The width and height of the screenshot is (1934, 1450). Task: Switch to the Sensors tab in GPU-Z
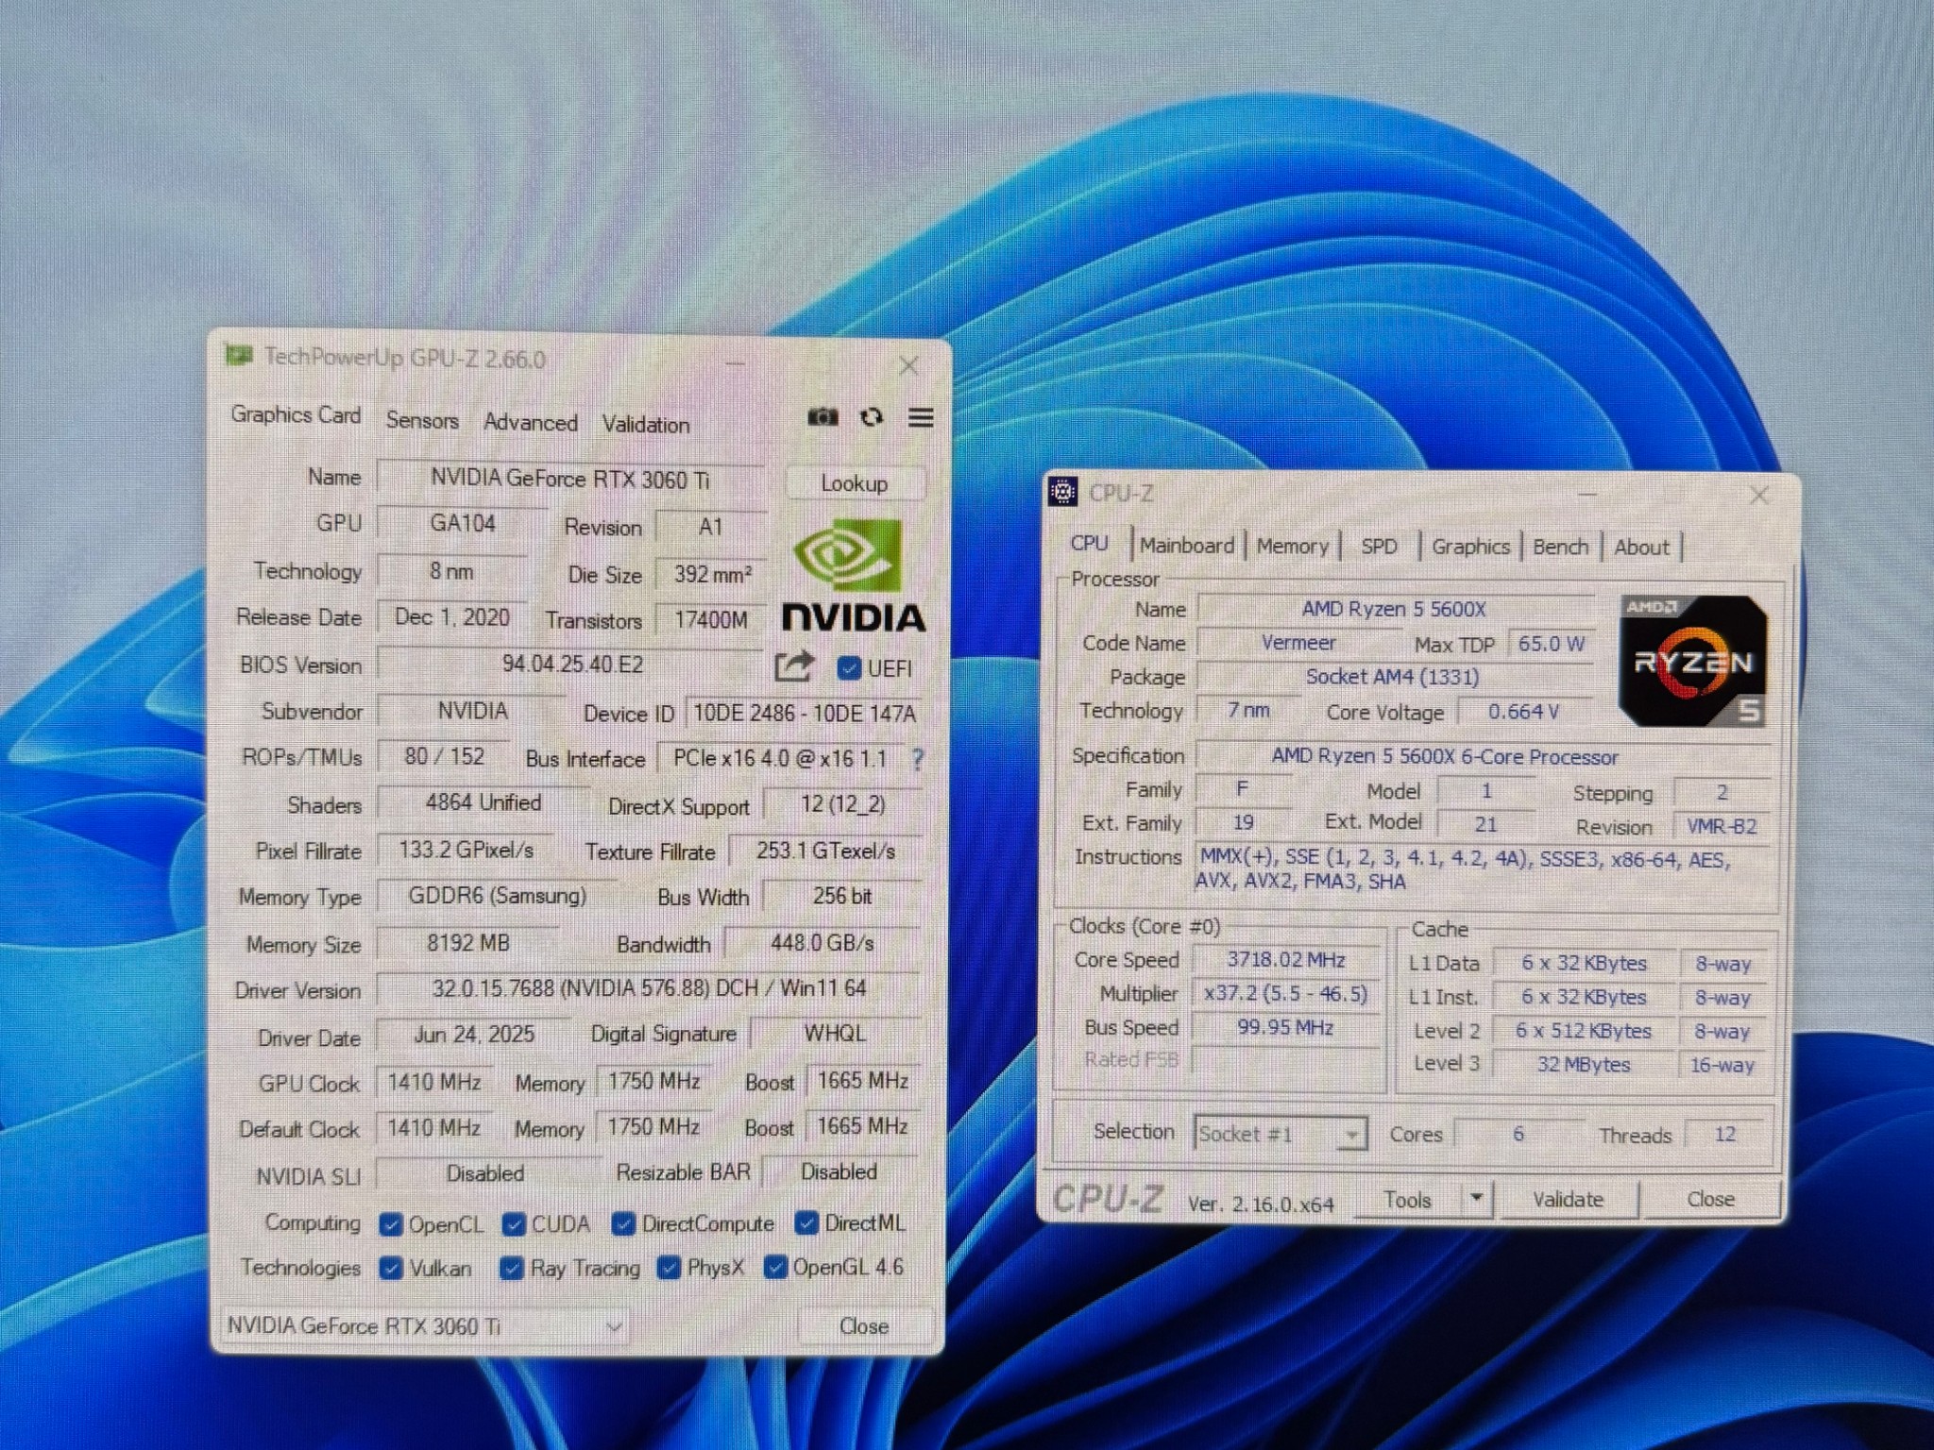[x=422, y=421]
